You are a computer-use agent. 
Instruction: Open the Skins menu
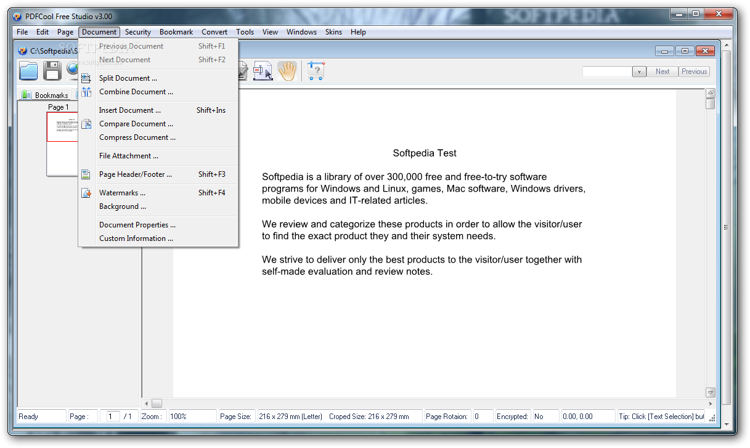(333, 32)
